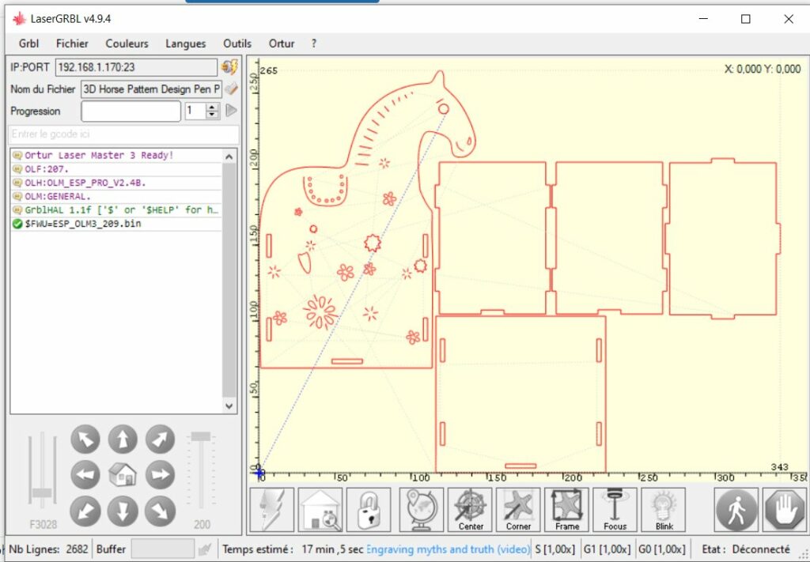Toggle the Blink laser button
Viewport: 810px width, 562px height.
pyautogui.click(x=664, y=510)
